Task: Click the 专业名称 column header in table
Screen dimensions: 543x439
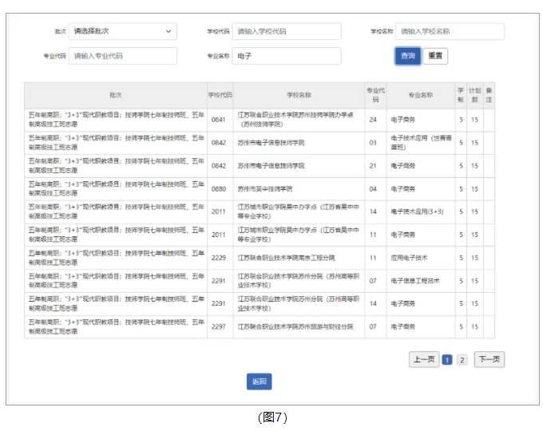Action: (x=421, y=95)
